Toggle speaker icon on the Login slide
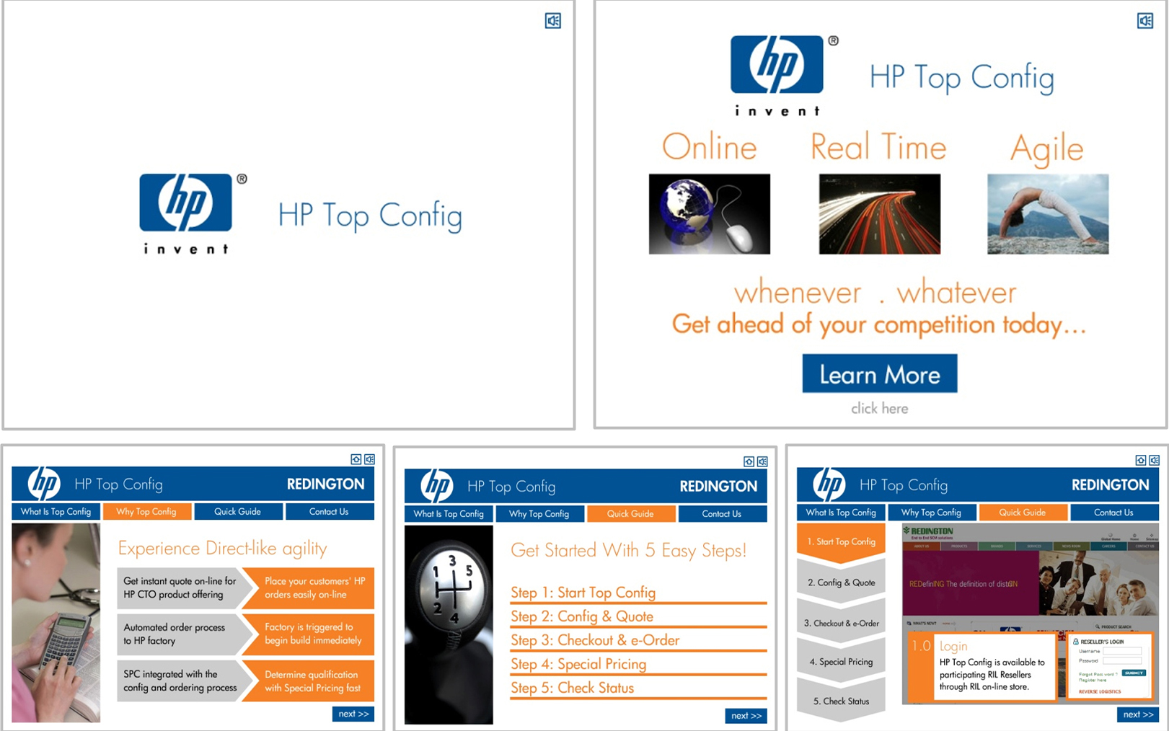Image resolution: width=1169 pixels, height=731 pixels. 1154,460
